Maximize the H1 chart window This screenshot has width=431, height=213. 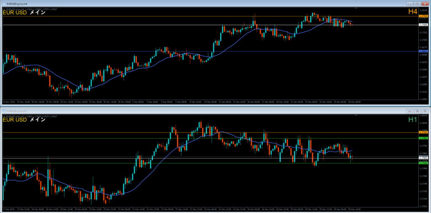[x=416, y=110]
